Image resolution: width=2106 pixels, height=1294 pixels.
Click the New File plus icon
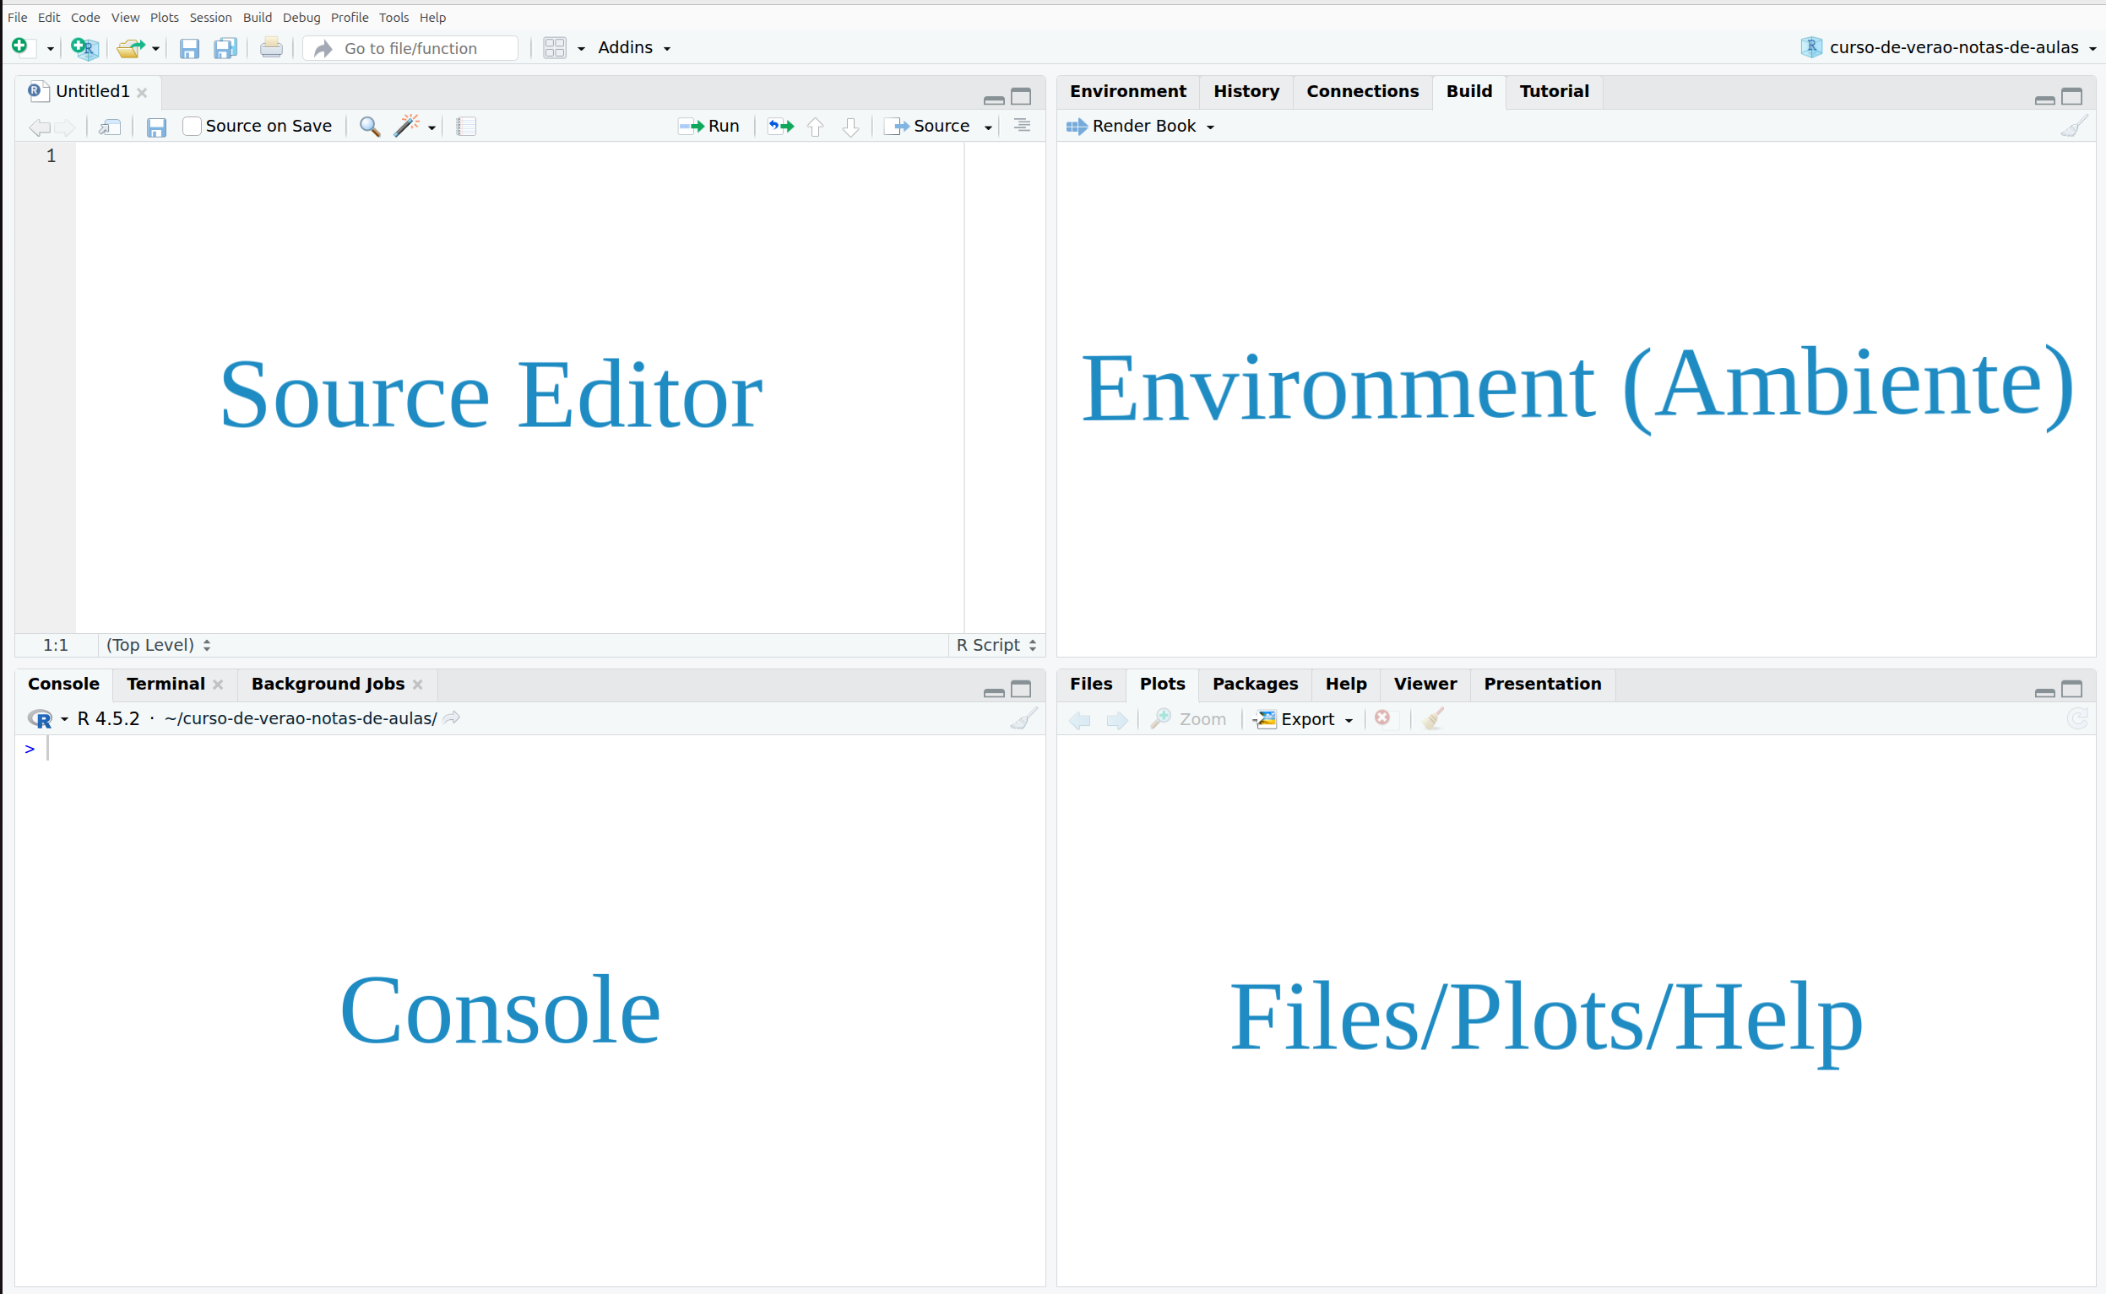click(x=20, y=47)
